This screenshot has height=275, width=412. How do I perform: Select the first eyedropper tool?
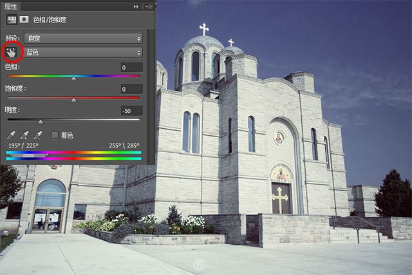11,135
